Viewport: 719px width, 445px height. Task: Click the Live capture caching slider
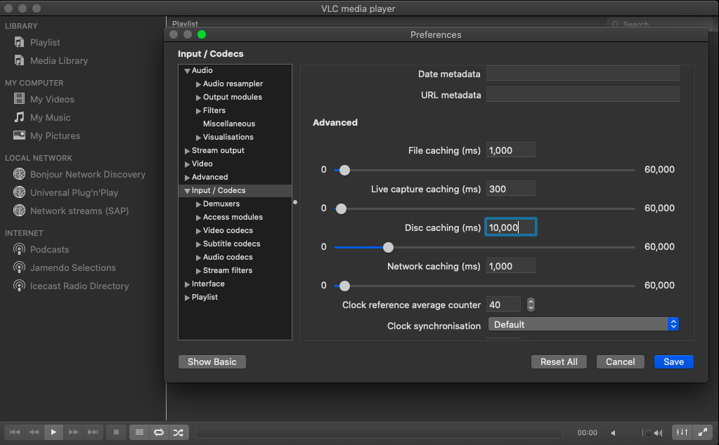point(485,208)
